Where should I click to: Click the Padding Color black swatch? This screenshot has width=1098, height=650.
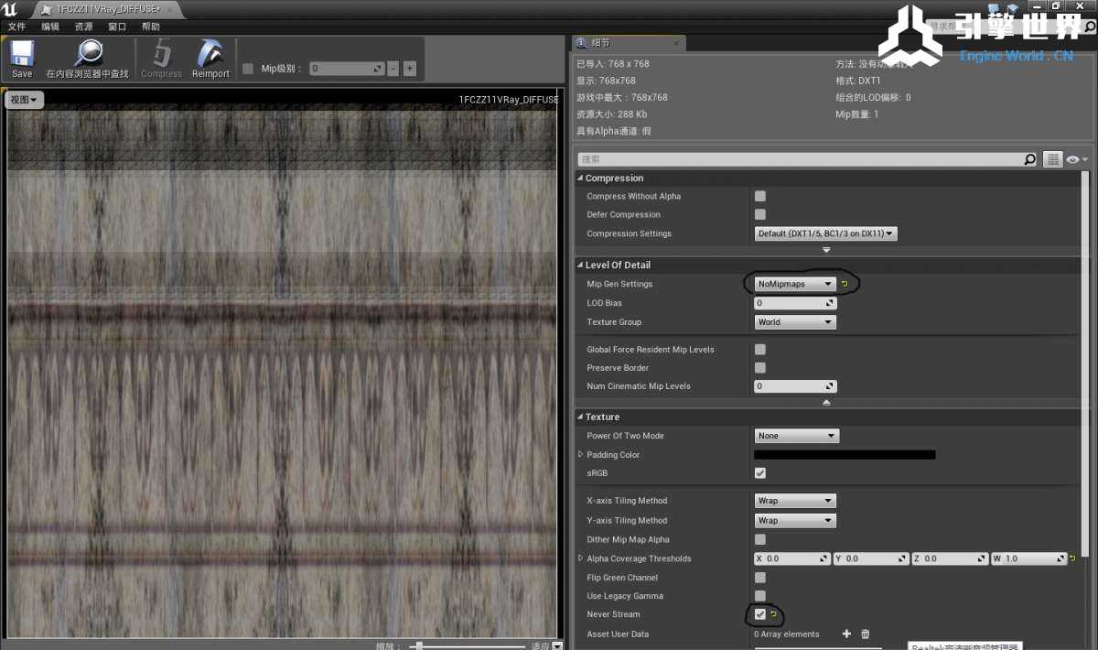(x=845, y=454)
